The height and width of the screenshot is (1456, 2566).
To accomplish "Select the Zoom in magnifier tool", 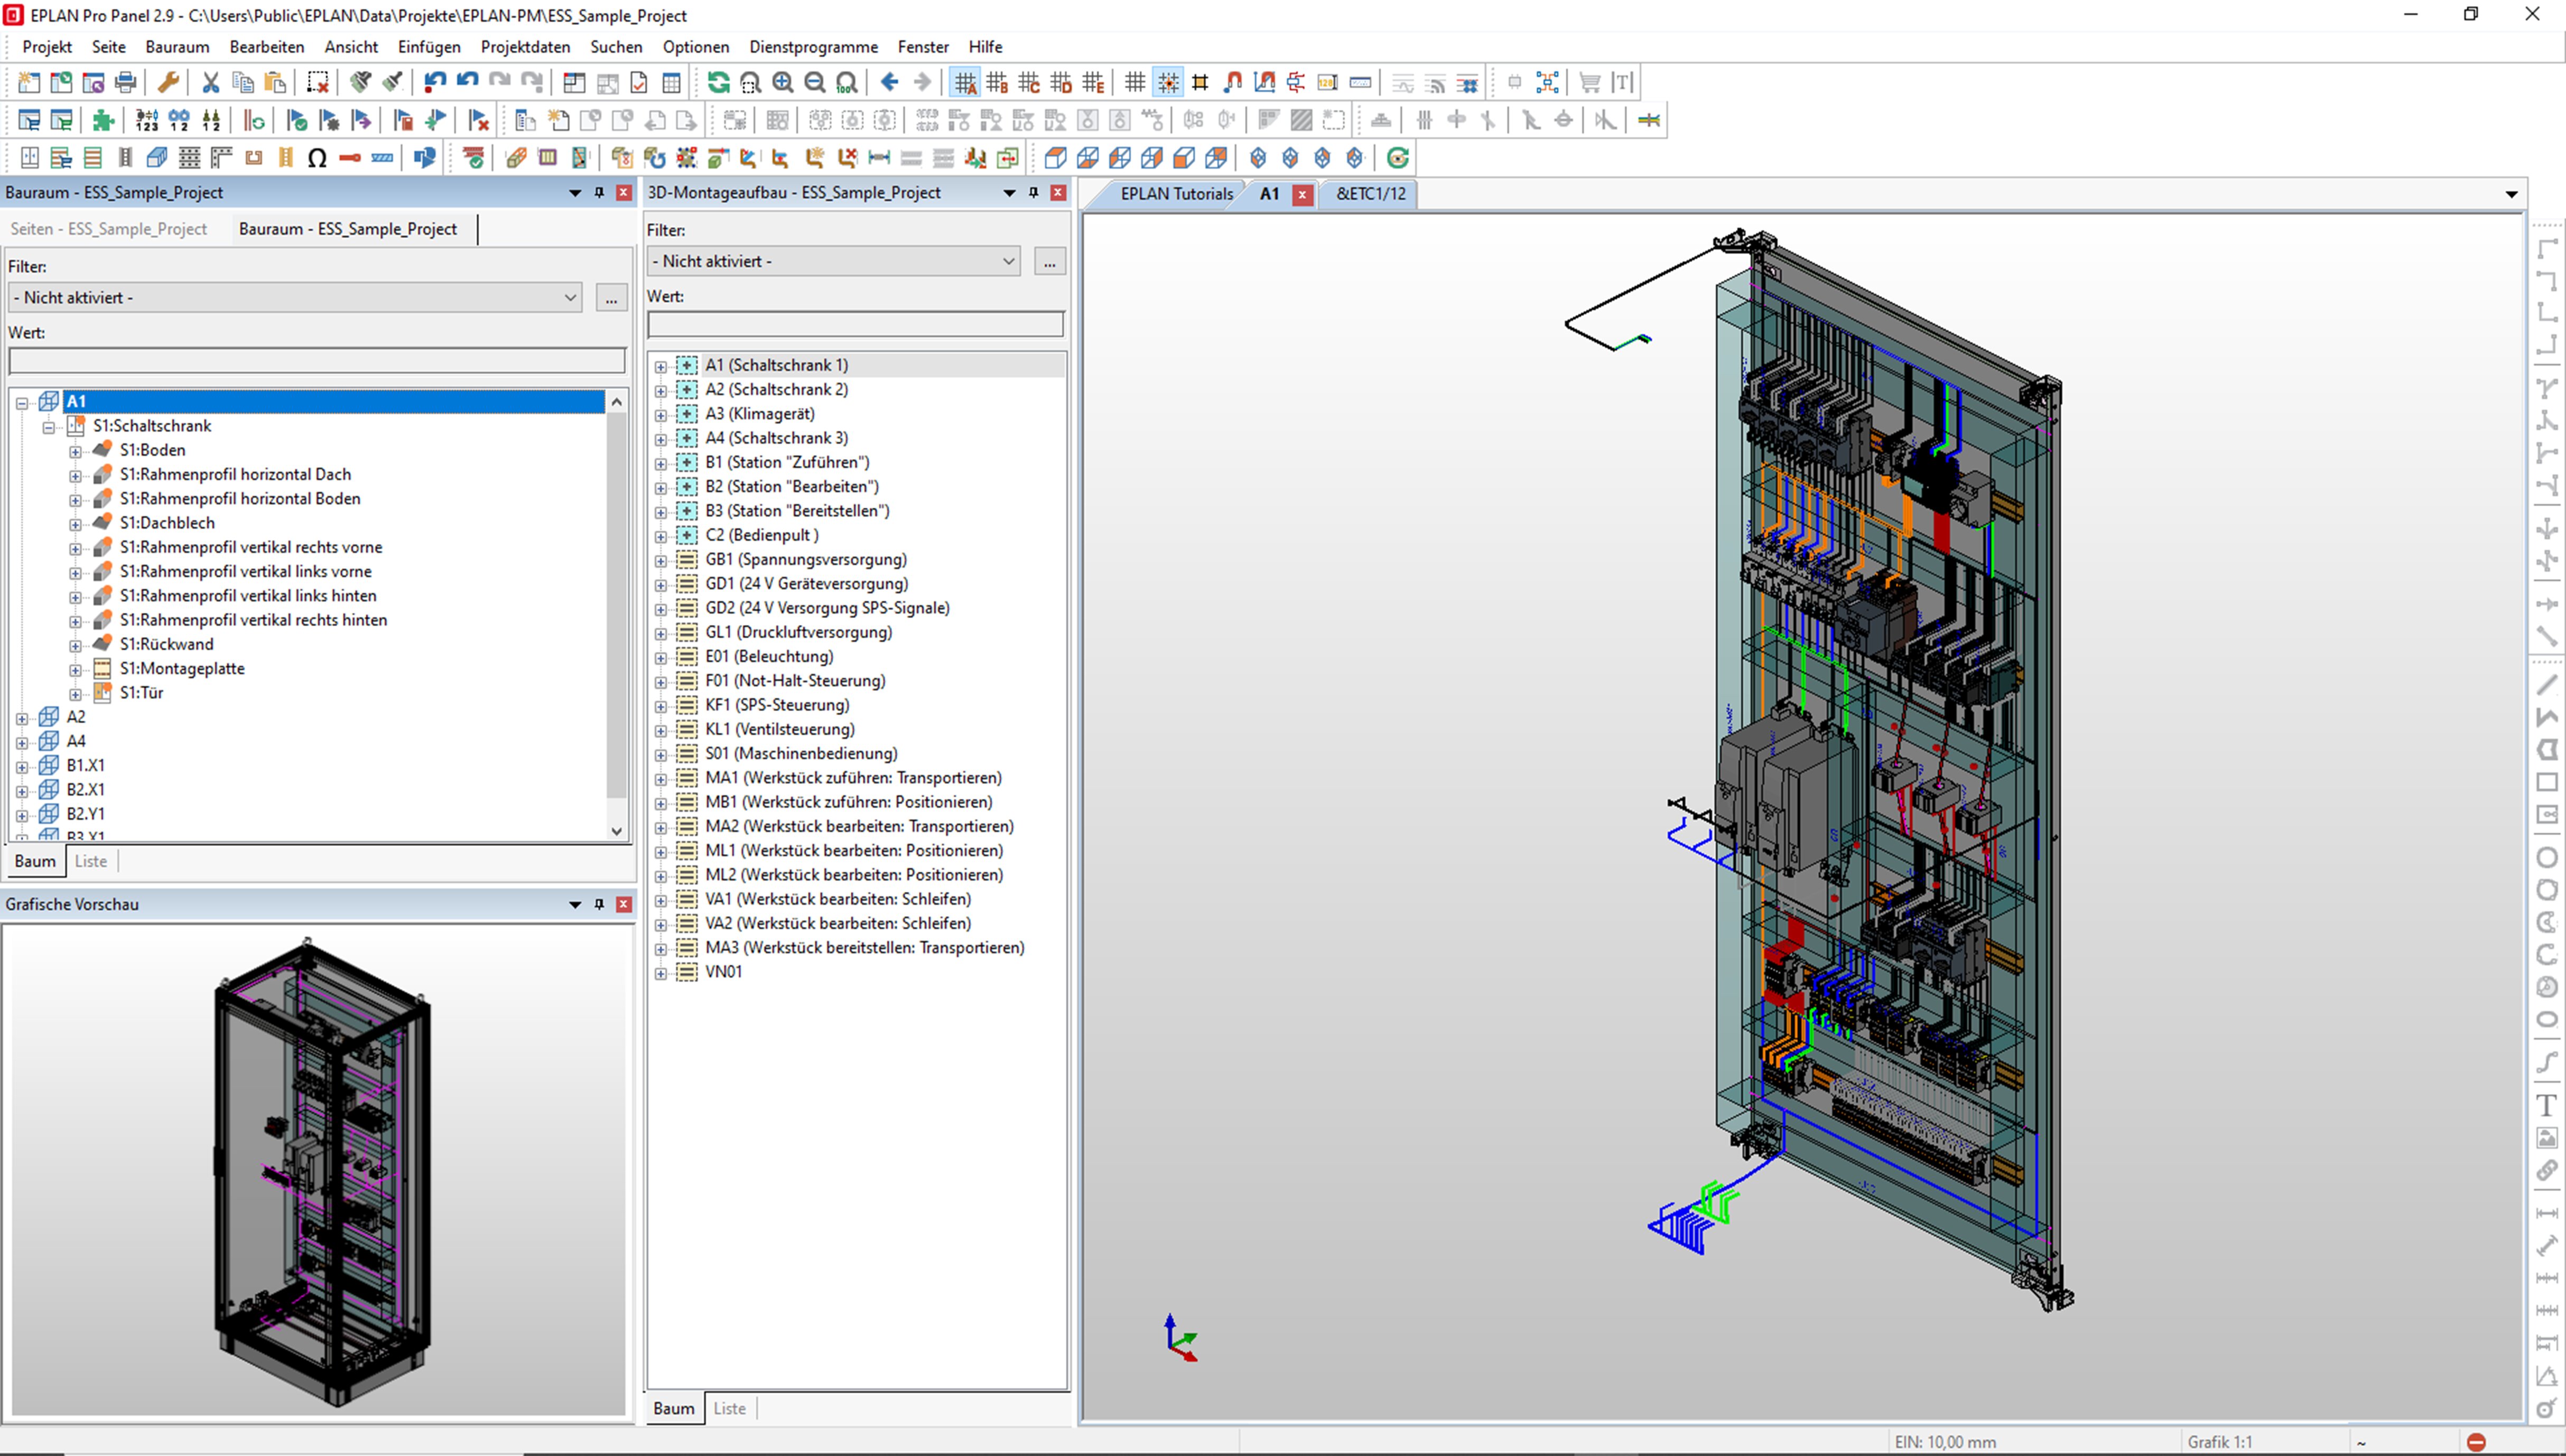I will coord(783,82).
